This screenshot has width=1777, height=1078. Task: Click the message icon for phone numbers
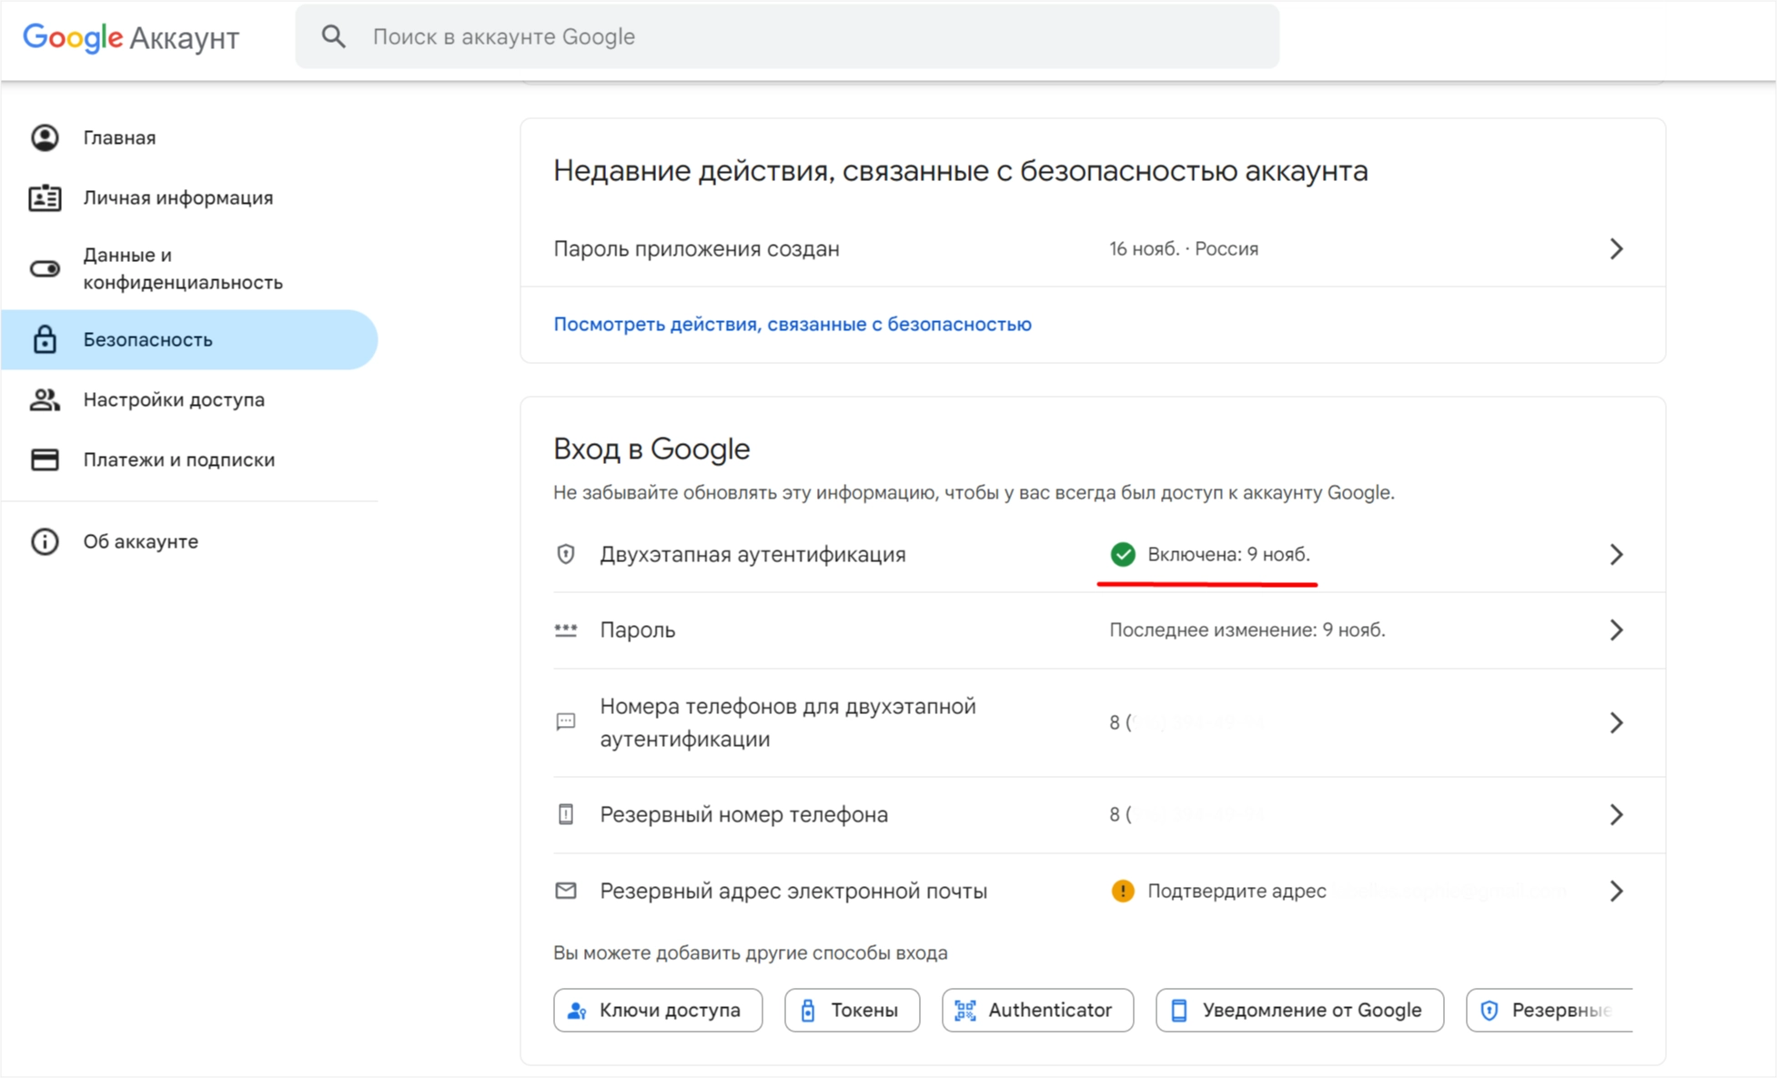point(566,722)
